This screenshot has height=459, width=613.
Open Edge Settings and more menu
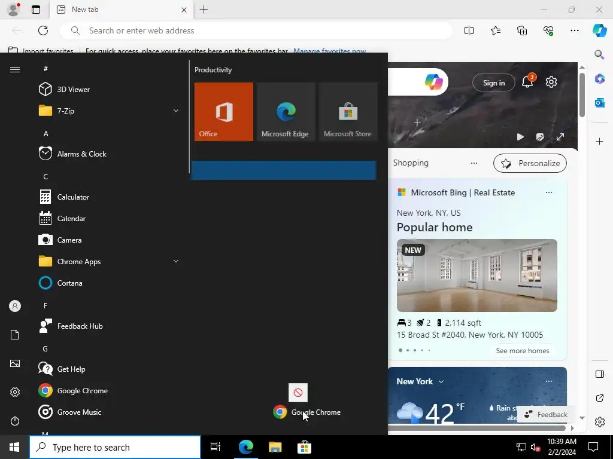click(x=574, y=30)
